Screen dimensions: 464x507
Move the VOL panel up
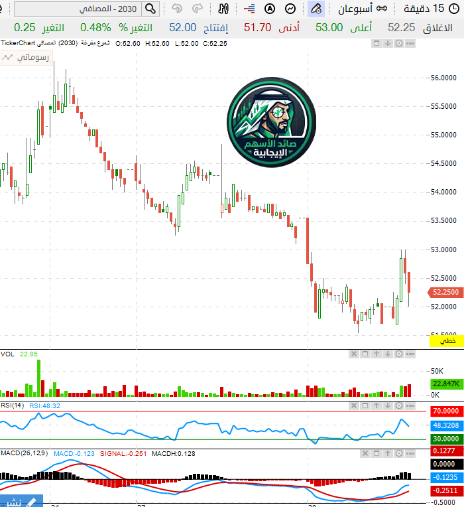tap(377, 354)
